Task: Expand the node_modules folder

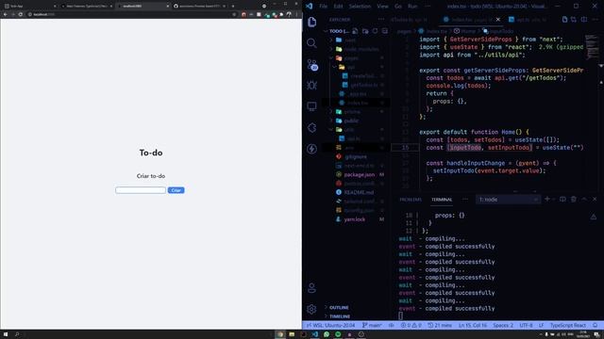Action: 357,49
